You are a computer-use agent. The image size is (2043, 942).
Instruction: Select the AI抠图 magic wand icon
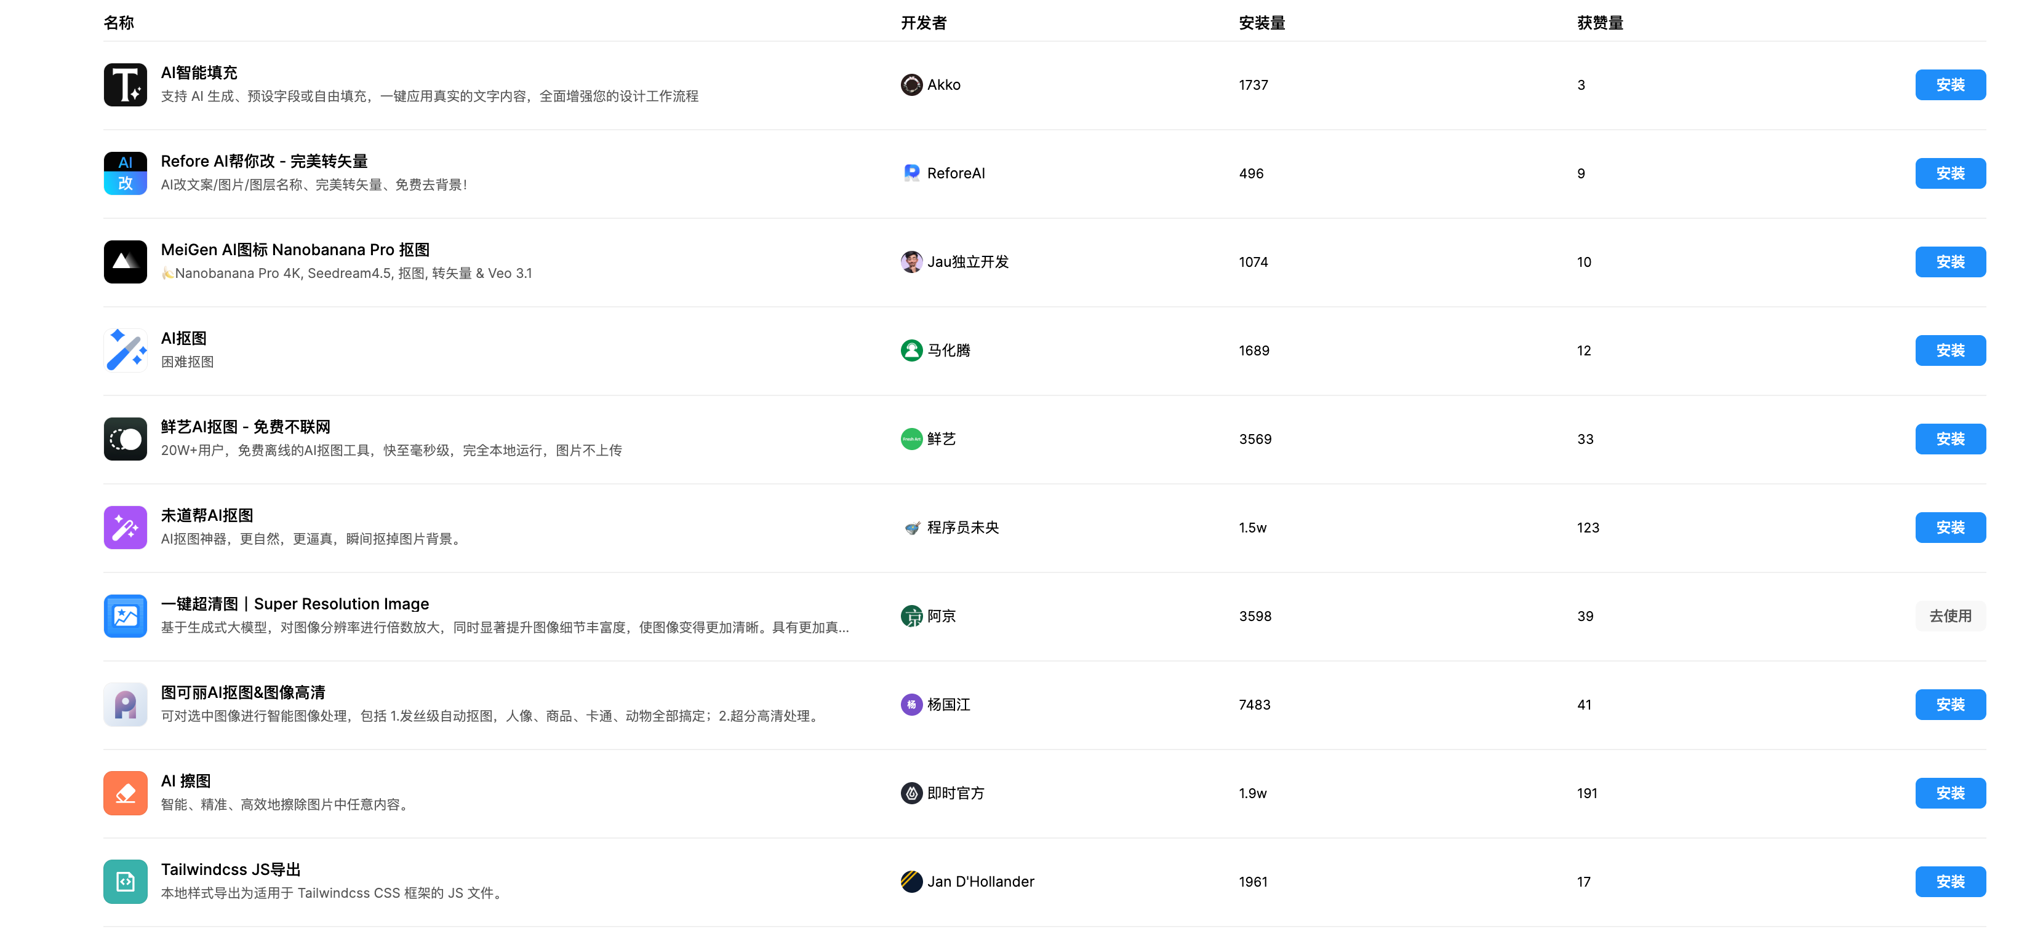pyautogui.click(x=126, y=350)
